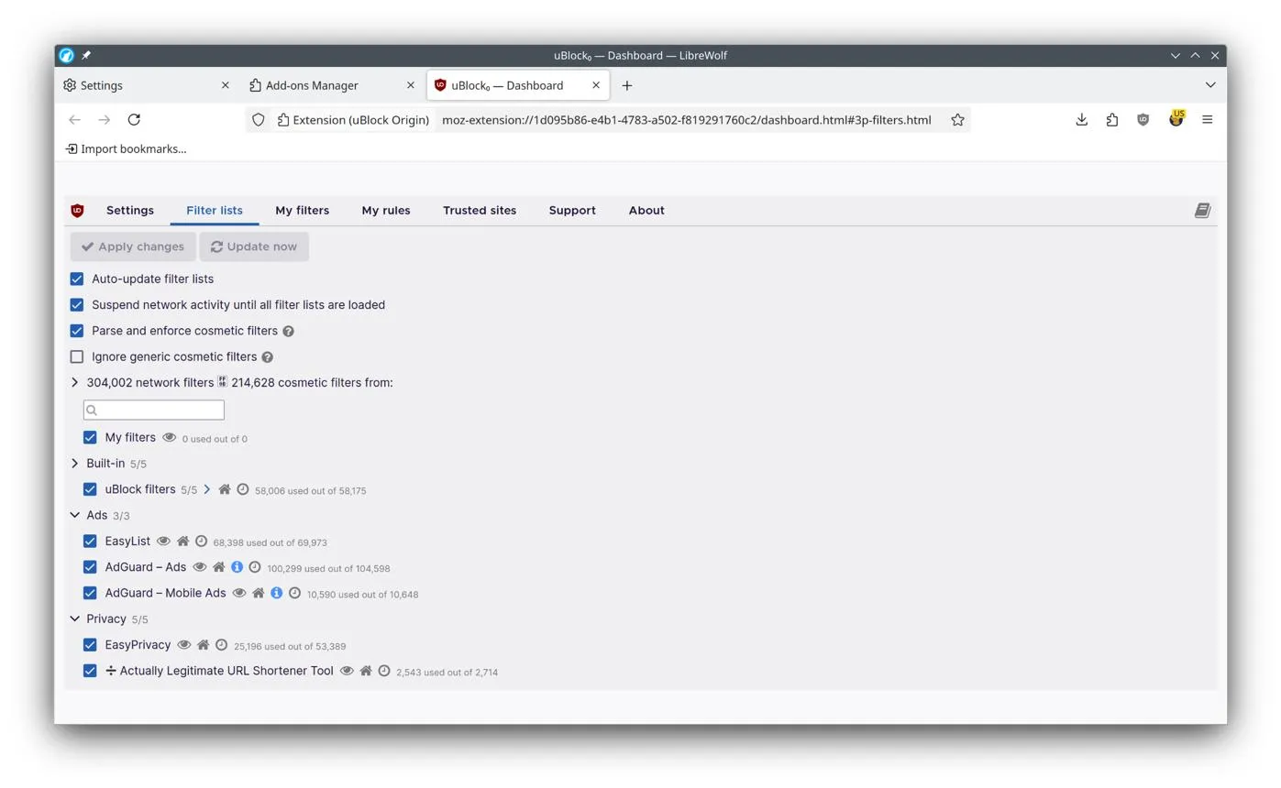Click clock icon for Actually Legitimate URL Shortener Tool
The image size is (1281, 788).
(384, 671)
